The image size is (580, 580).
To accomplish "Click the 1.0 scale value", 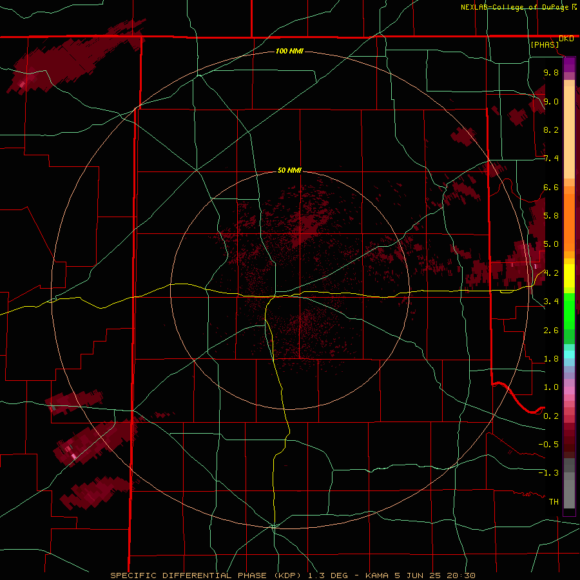I will click(551, 387).
